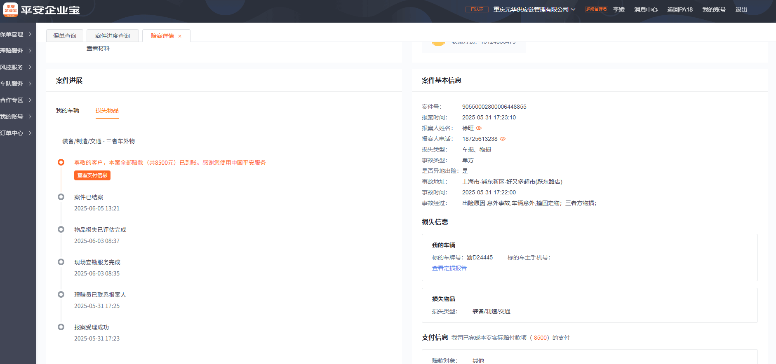
Task: Open the company name dropdown
Action: point(573,9)
